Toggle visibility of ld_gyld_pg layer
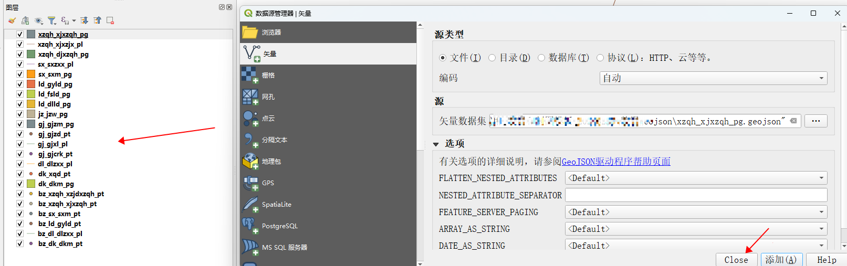847x266 pixels. click(19, 84)
